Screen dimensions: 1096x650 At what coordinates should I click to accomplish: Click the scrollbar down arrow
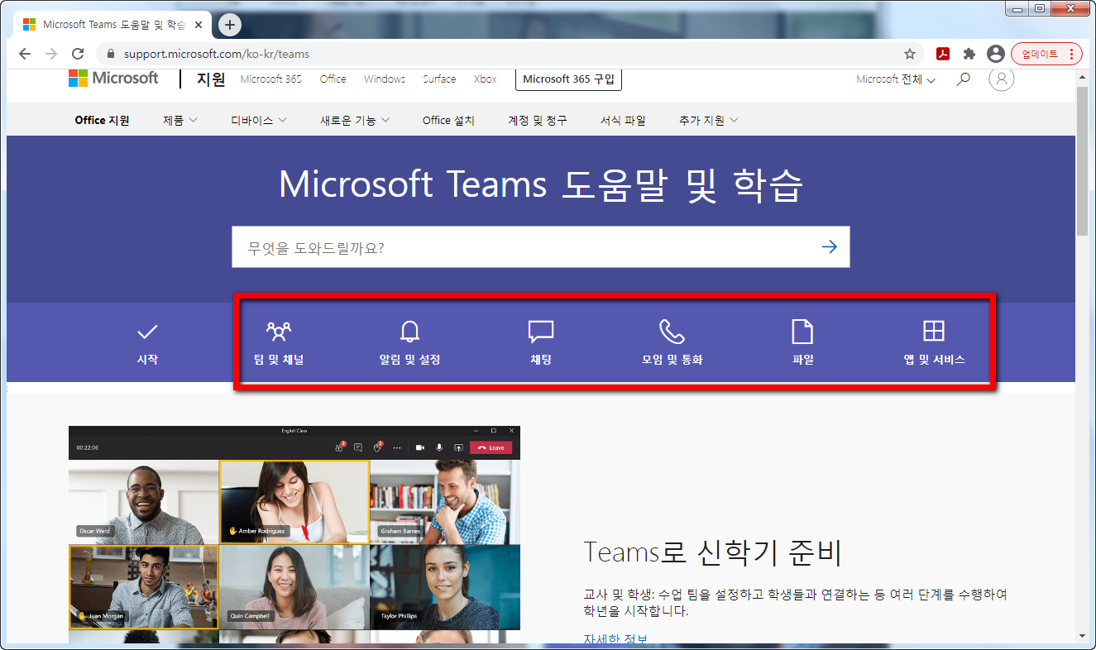(x=1082, y=636)
